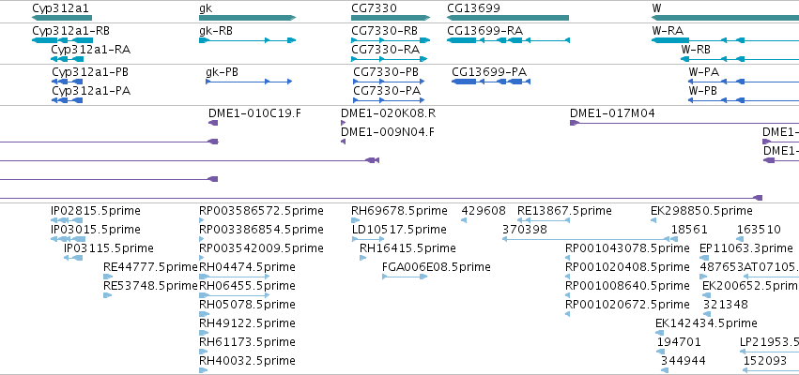Click protein feature Cyp312a1-PA
The width and height of the screenshot is (799, 375).
point(67,100)
